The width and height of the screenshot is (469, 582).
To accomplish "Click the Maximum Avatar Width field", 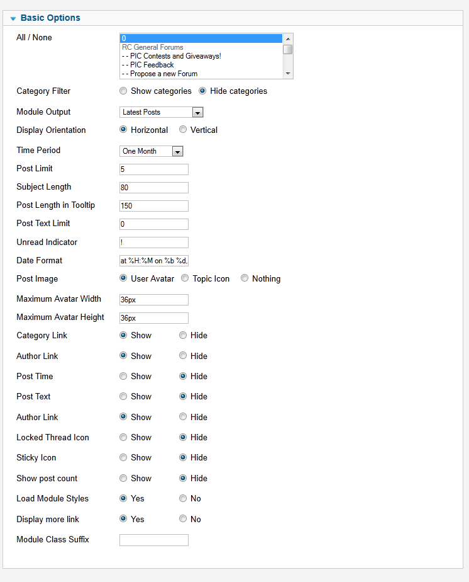I will click(154, 300).
